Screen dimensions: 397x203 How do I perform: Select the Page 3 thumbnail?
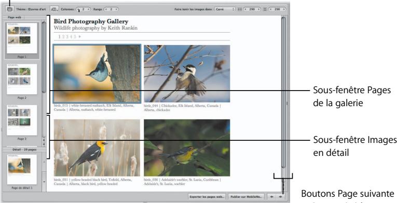[22, 120]
